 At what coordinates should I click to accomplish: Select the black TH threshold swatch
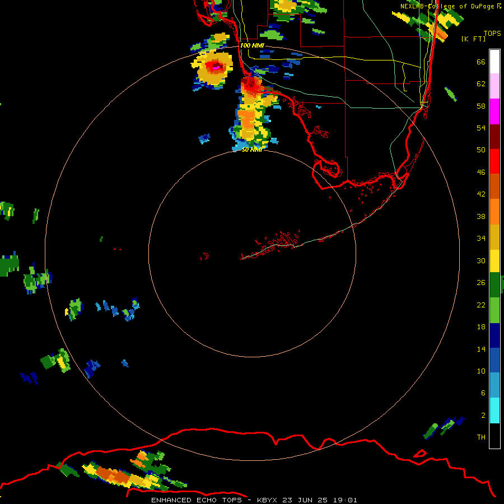click(x=494, y=436)
